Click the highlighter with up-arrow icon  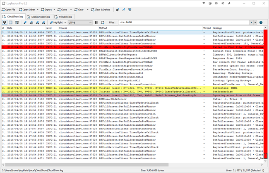tap(37, 22)
